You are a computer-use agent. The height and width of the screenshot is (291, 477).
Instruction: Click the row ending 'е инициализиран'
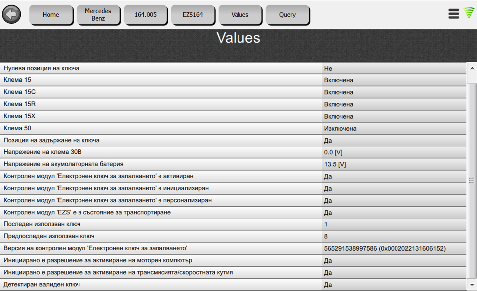tap(233, 188)
